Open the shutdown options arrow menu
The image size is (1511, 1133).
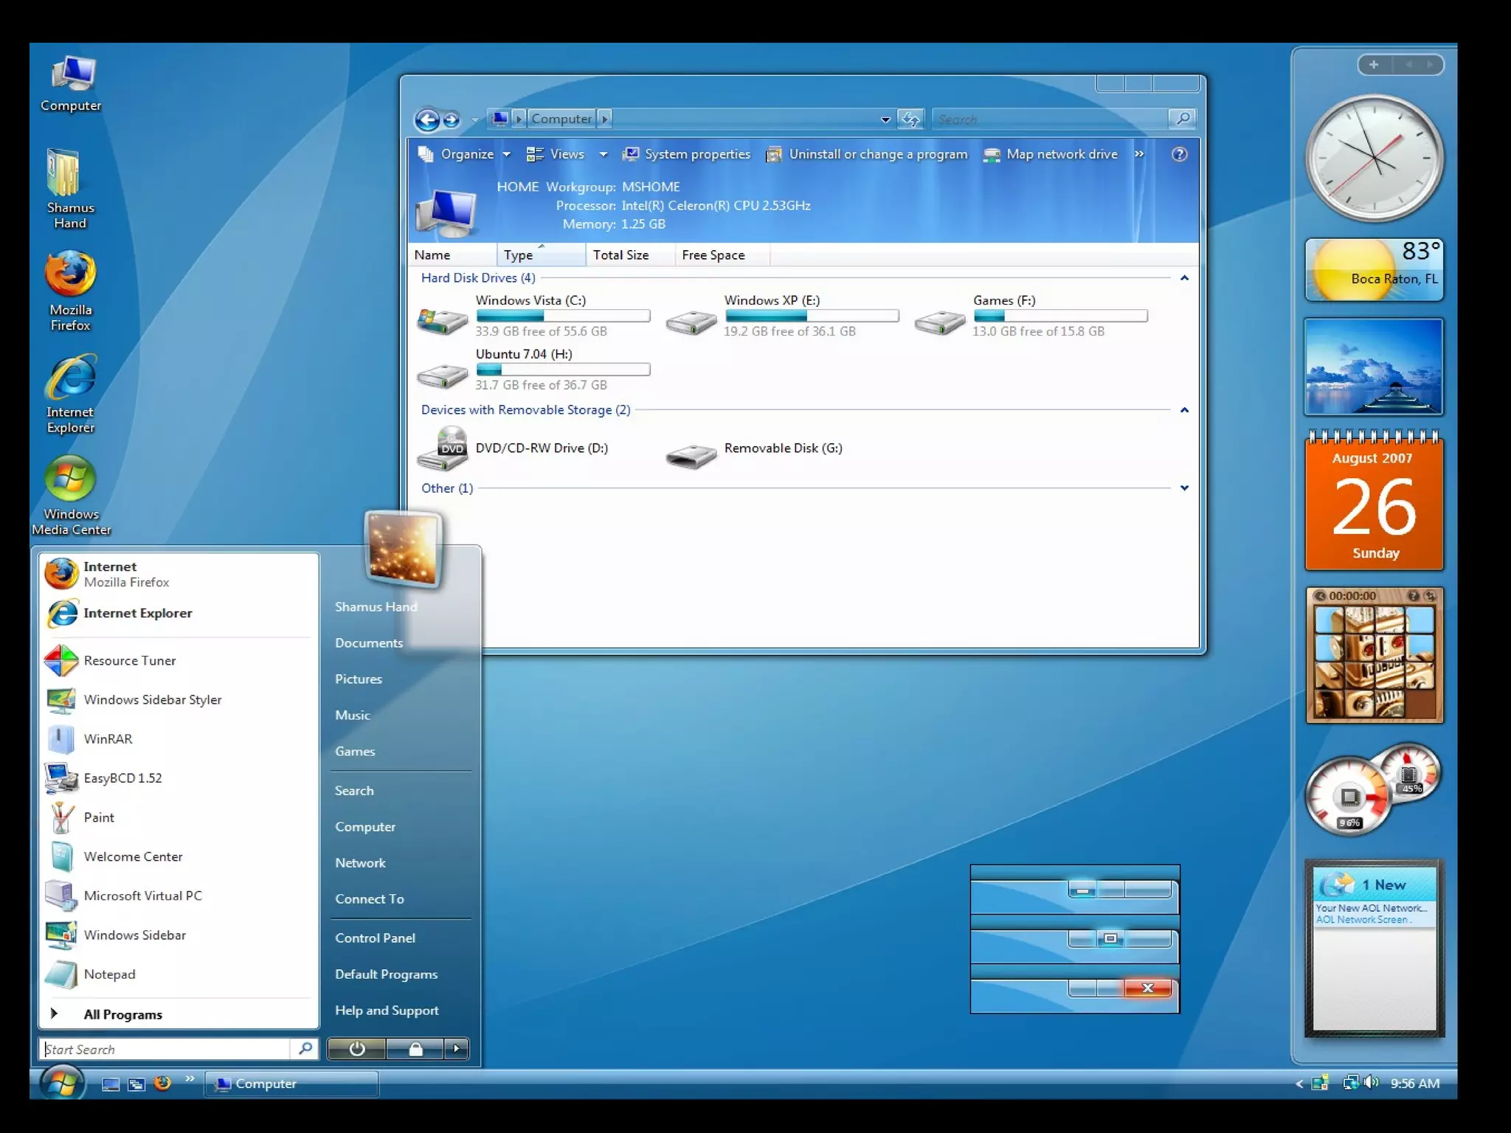pyautogui.click(x=457, y=1049)
